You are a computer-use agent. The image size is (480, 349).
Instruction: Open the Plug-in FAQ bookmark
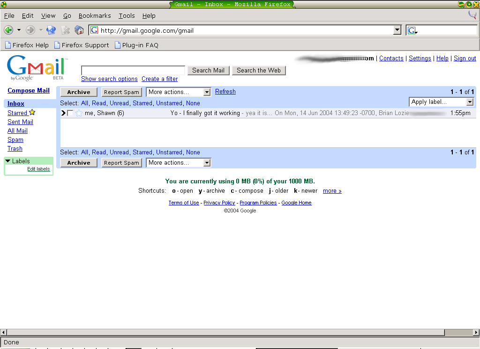tap(136, 45)
